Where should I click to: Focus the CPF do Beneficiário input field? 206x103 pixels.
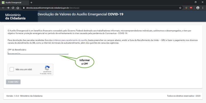(x=38, y=53)
